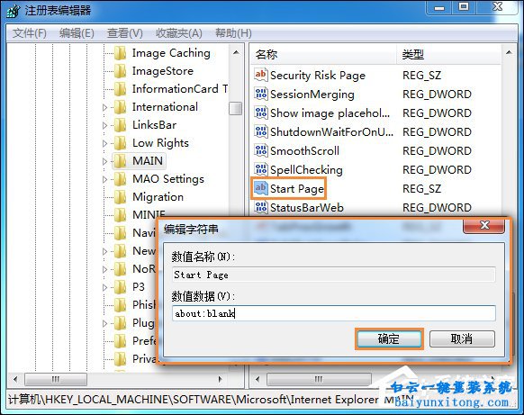The image size is (524, 415).
Task: Select the Security Risk Page value name
Action: 318,76
